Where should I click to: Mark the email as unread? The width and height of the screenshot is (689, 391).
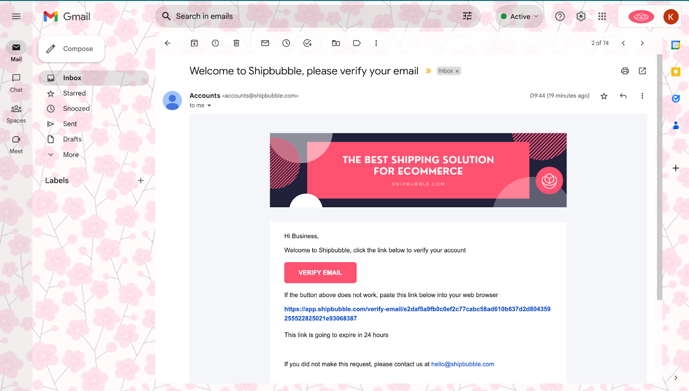point(265,43)
